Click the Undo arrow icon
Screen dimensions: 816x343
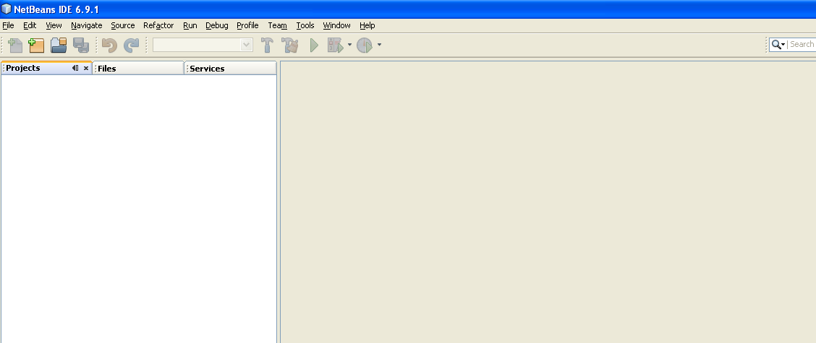point(109,45)
